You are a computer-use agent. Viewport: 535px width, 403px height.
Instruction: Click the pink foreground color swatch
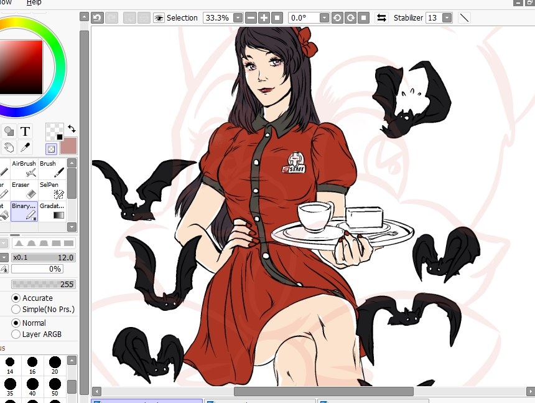pos(68,146)
